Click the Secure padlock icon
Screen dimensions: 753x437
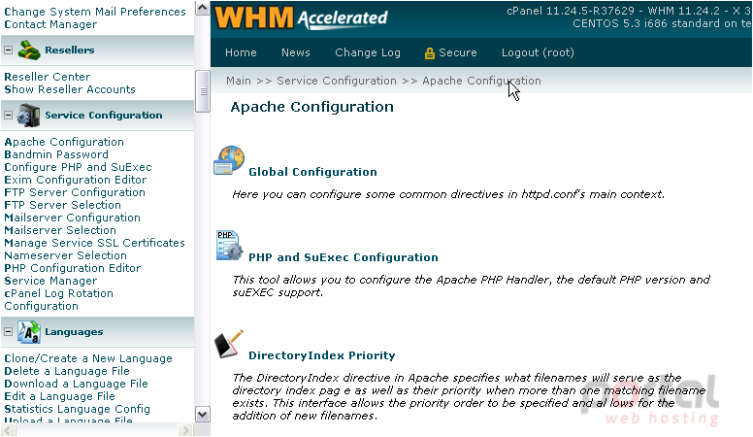click(x=429, y=53)
